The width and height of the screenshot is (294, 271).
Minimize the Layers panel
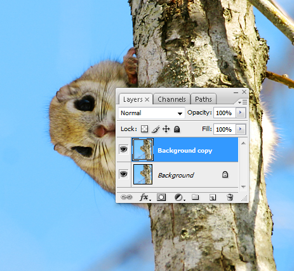point(236,92)
